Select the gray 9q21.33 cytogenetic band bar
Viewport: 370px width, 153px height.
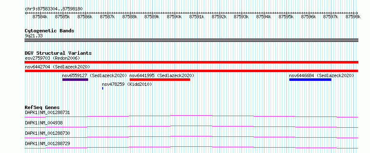click(191, 40)
